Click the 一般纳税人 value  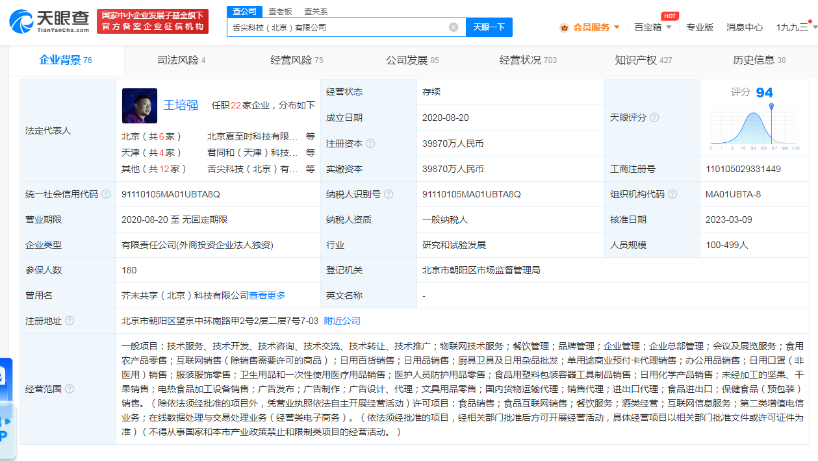(445, 219)
